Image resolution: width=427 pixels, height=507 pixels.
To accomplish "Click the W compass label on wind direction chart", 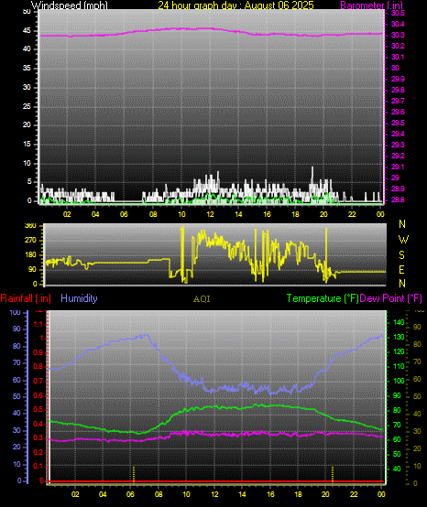I will click(403, 240).
